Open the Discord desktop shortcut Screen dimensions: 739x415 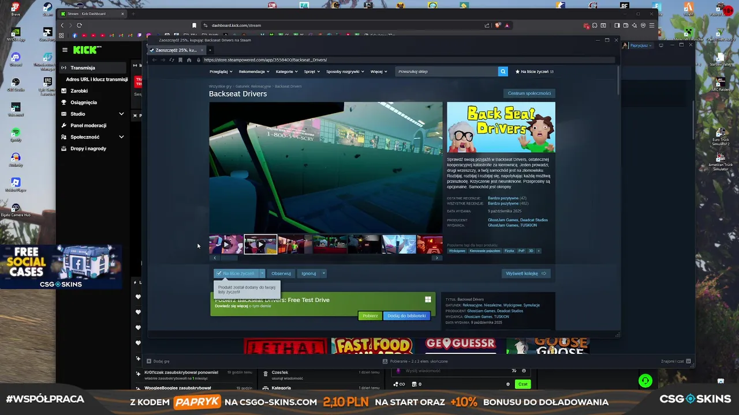click(x=16, y=59)
